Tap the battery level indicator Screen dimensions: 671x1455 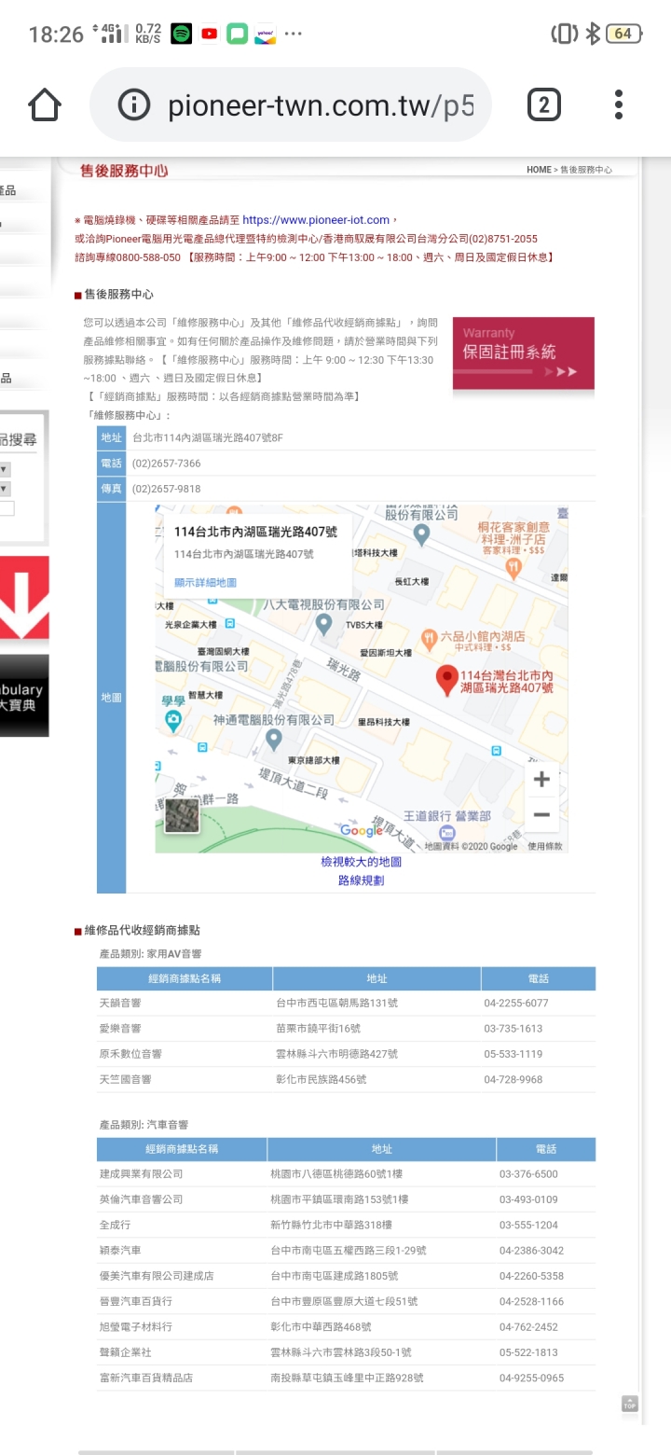[x=623, y=35]
